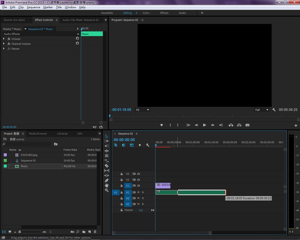Viewport: 300px width, 240px height.
Task: Click the Add Marker button in Program monitor
Action: point(162,125)
